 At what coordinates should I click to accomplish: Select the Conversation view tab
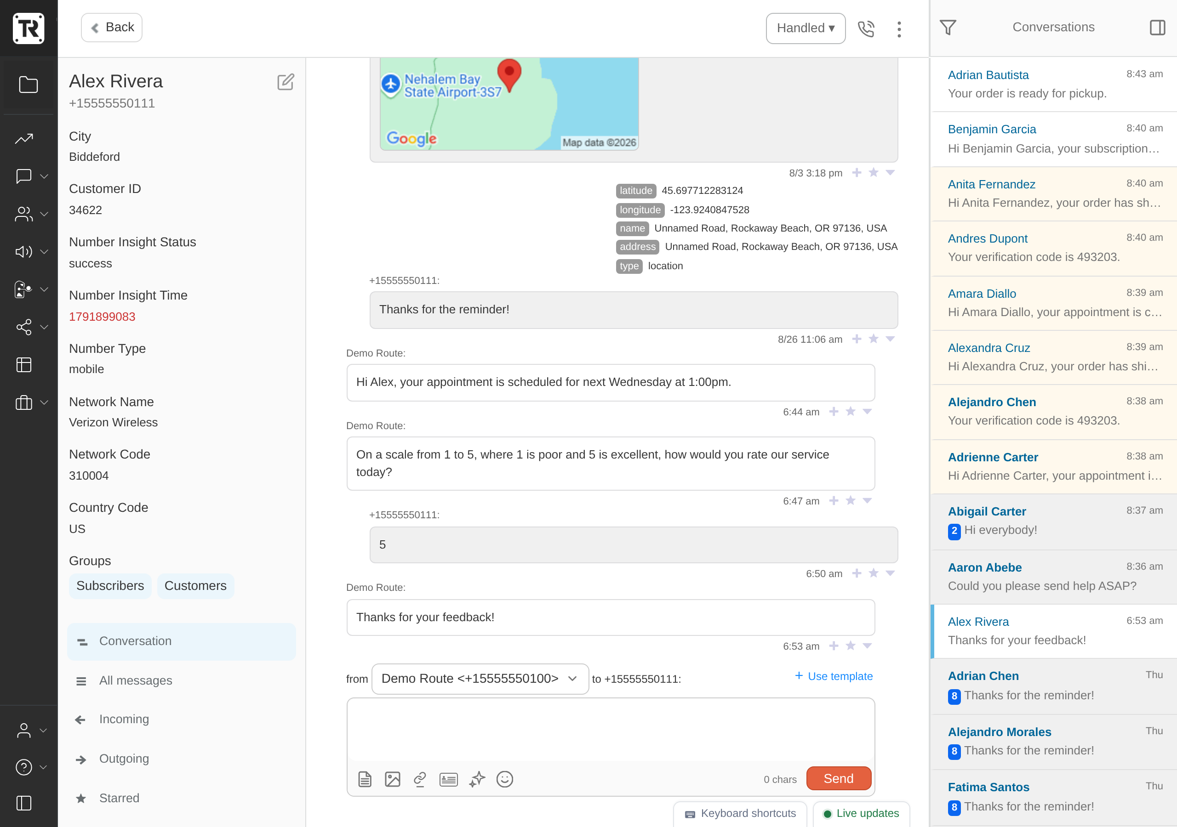182,641
